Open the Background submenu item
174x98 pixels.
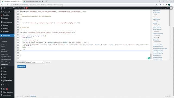[x=4, y=52]
